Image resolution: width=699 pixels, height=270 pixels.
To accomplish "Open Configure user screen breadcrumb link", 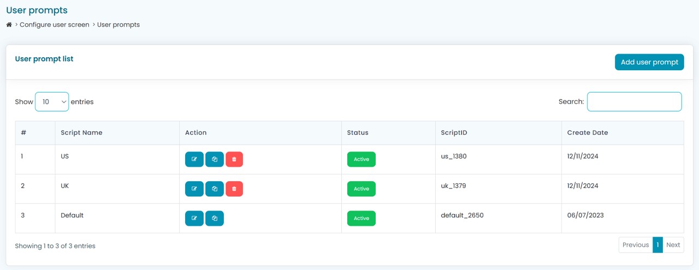I will [55, 25].
